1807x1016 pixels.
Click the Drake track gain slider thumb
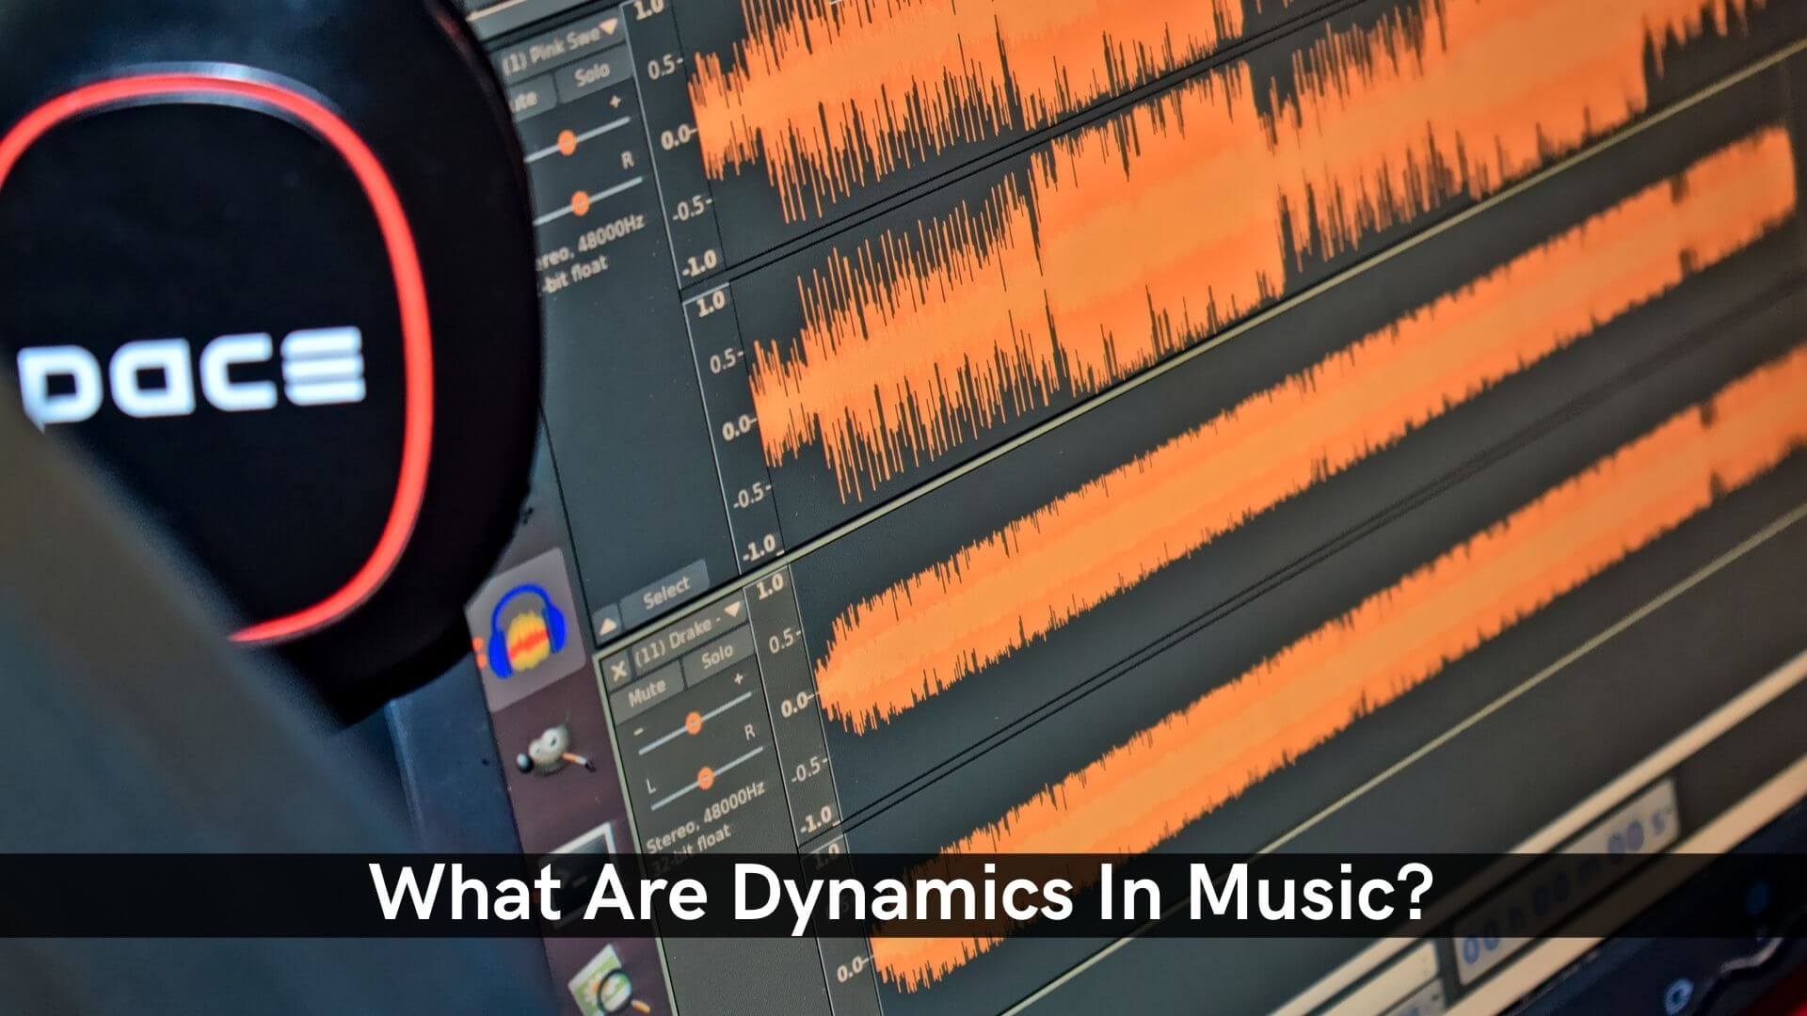(x=694, y=722)
